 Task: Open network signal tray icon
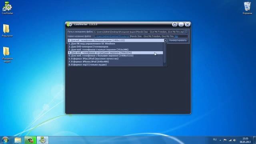coord(230,140)
